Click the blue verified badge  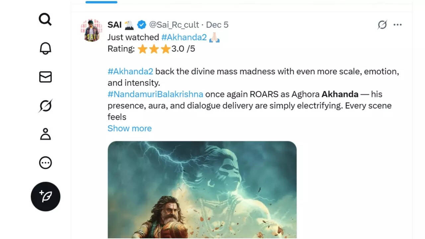pos(142,25)
